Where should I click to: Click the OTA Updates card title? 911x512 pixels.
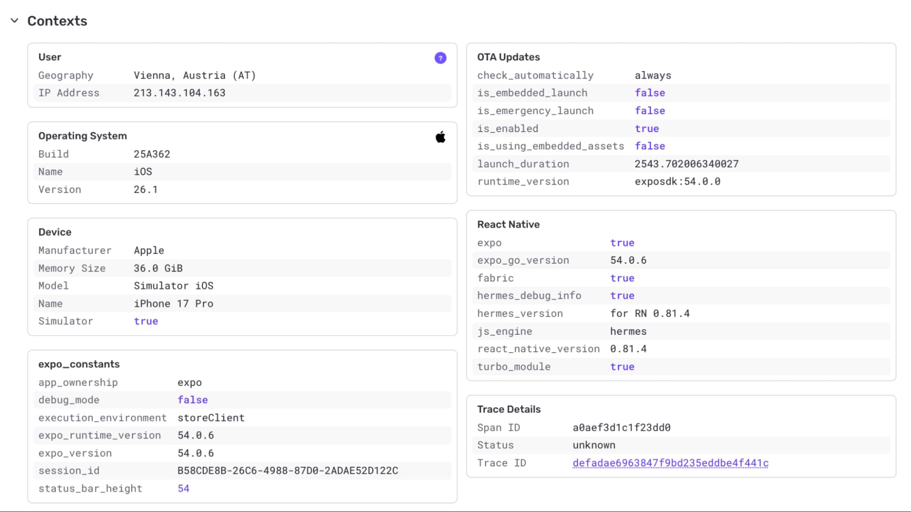tap(509, 57)
